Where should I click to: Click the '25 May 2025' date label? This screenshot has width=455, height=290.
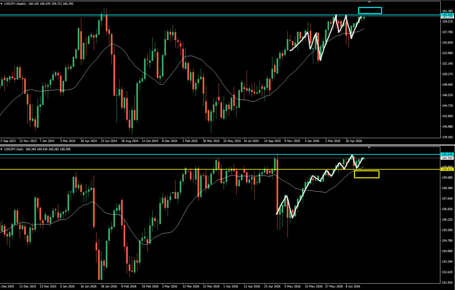coord(232,141)
